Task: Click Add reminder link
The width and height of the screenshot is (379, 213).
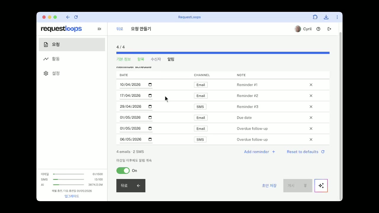Action: coord(259,152)
